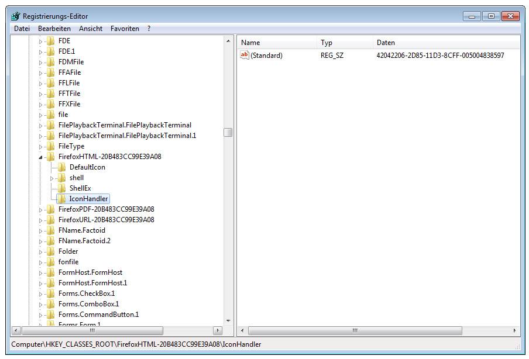
Task: Open the Favoriten menu
Action: point(125,28)
